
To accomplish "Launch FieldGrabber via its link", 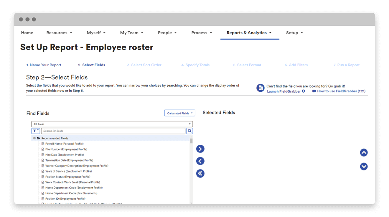I will [284, 91].
